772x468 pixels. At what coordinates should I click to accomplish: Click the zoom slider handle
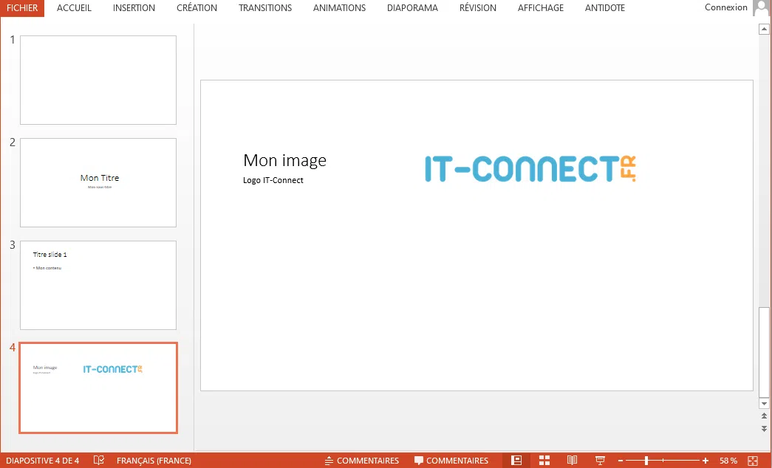(x=646, y=461)
